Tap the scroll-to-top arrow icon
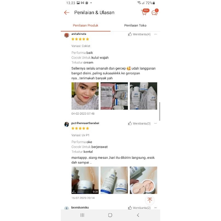Screen dimensions: 221x221 [x=150, y=200]
